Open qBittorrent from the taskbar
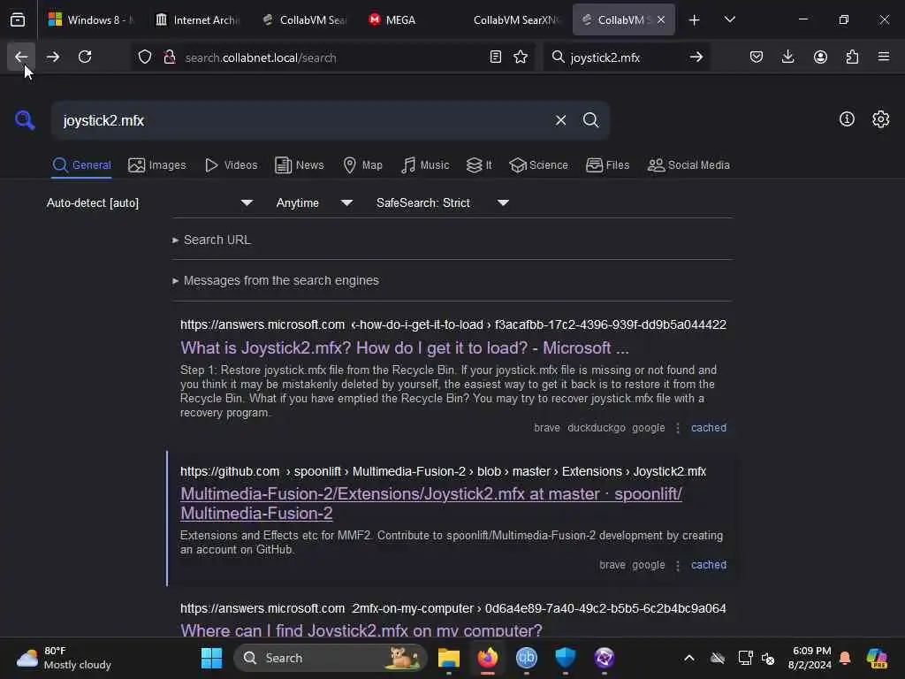Image resolution: width=905 pixels, height=679 pixels. pos(527,658)
